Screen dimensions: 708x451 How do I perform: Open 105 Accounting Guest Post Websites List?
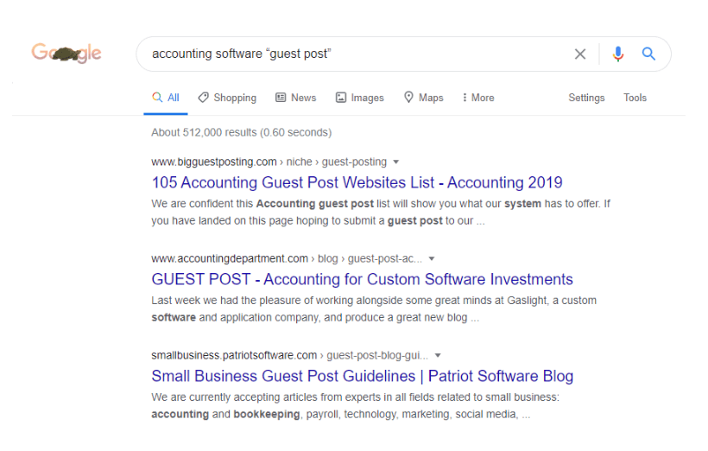click(357, 182)
